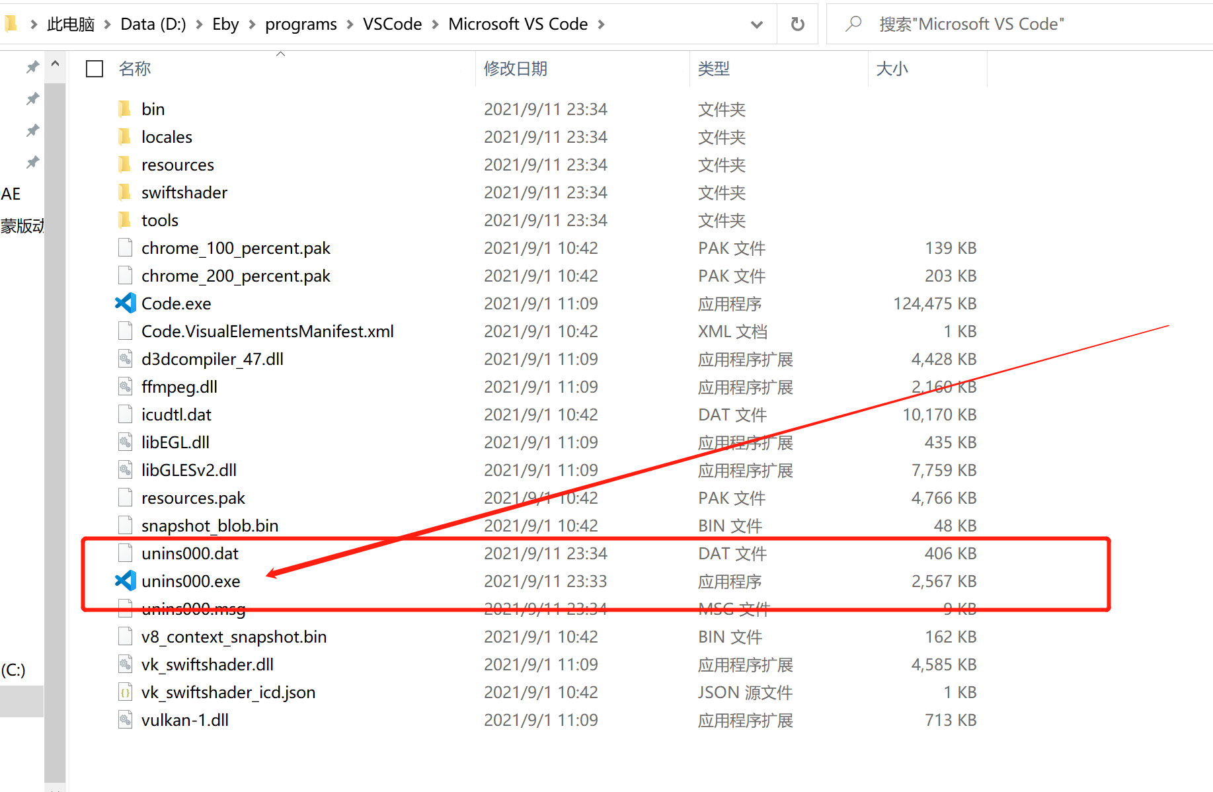
Task: Unpin the top quick access pinned item
Action: pyautogui.click(x=32, y=66)
